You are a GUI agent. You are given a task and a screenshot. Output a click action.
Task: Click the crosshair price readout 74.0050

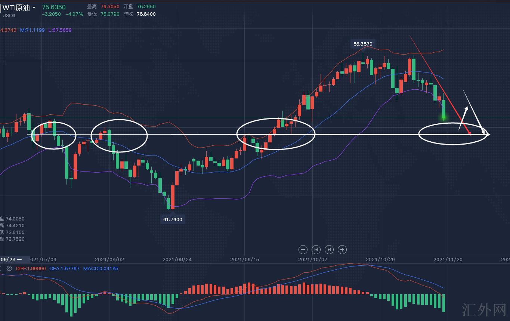tap(14, 219)
